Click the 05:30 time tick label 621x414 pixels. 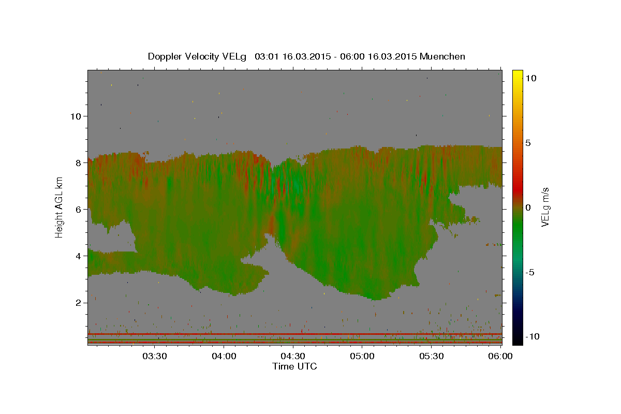[432, 356]
